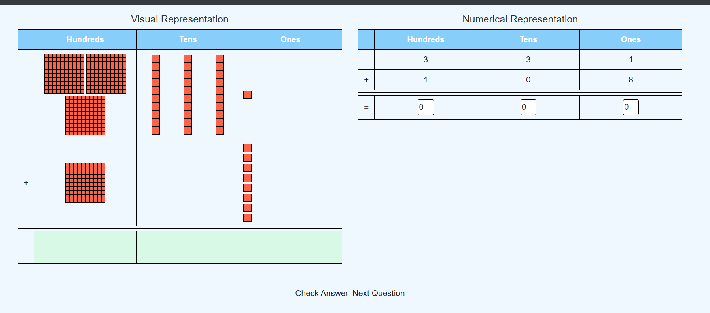This screenshot has height=313, width=710.
Task: Select the third hundreds block below the pair
Action: [84, 115]
